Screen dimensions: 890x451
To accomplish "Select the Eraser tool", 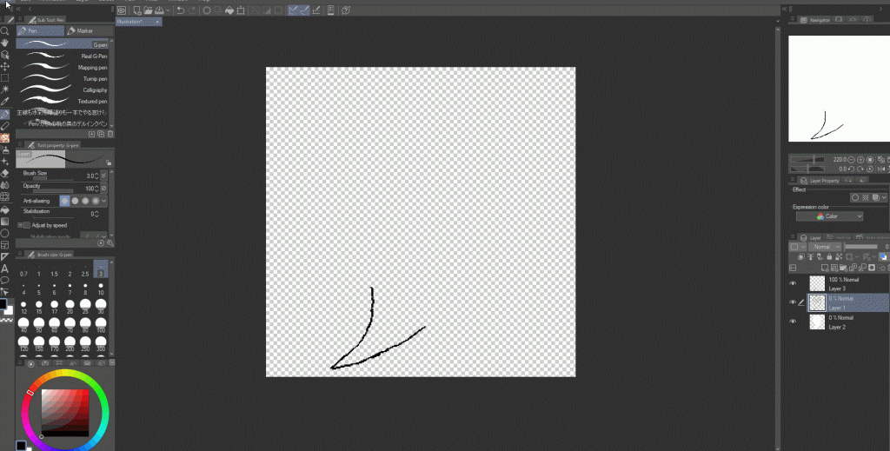I will [x=4, y=172].
